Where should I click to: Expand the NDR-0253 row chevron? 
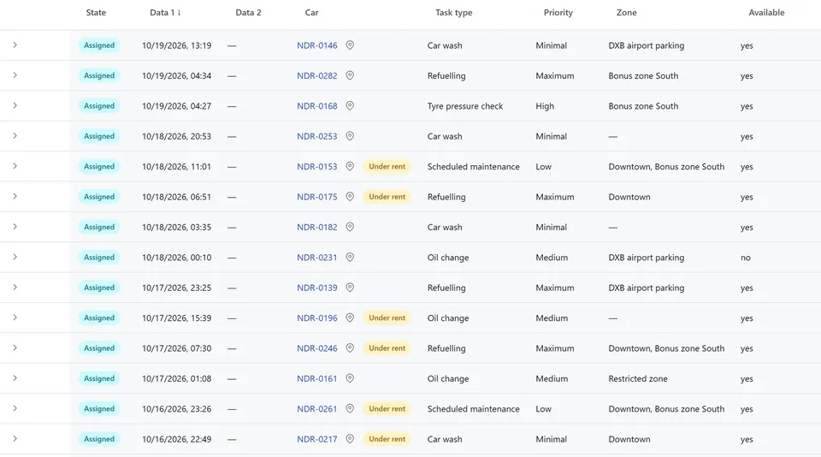click(x=15, y=136)
